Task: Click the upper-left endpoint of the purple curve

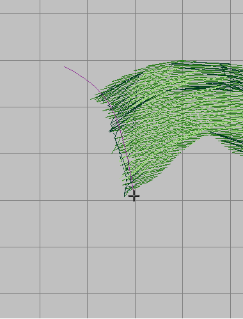Action: (65, 66)
